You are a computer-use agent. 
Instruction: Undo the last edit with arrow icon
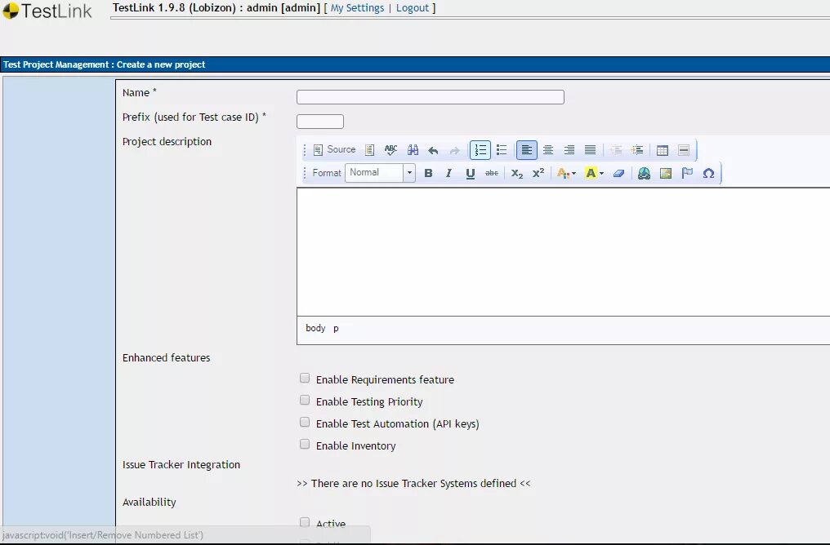433,150
